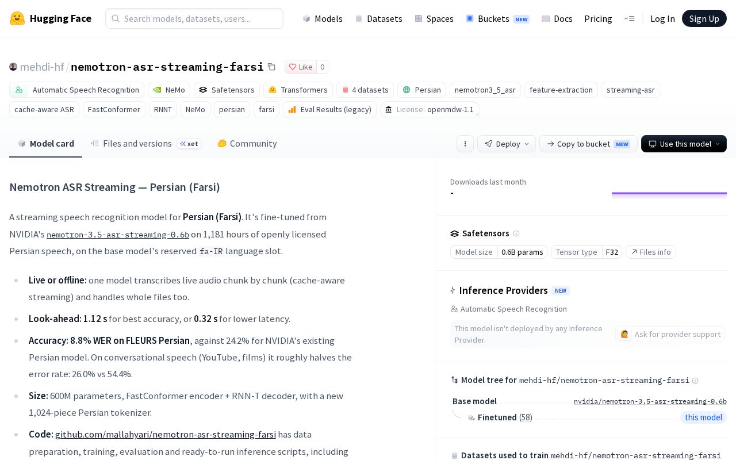
Task: Open Buckets in top navigation
Action: pos(497,18)
